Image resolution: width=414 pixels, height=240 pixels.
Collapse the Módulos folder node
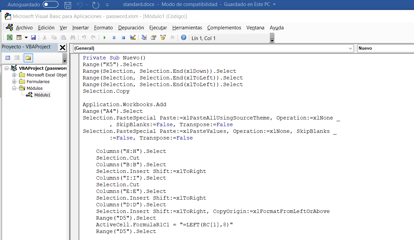coord(14,88)
